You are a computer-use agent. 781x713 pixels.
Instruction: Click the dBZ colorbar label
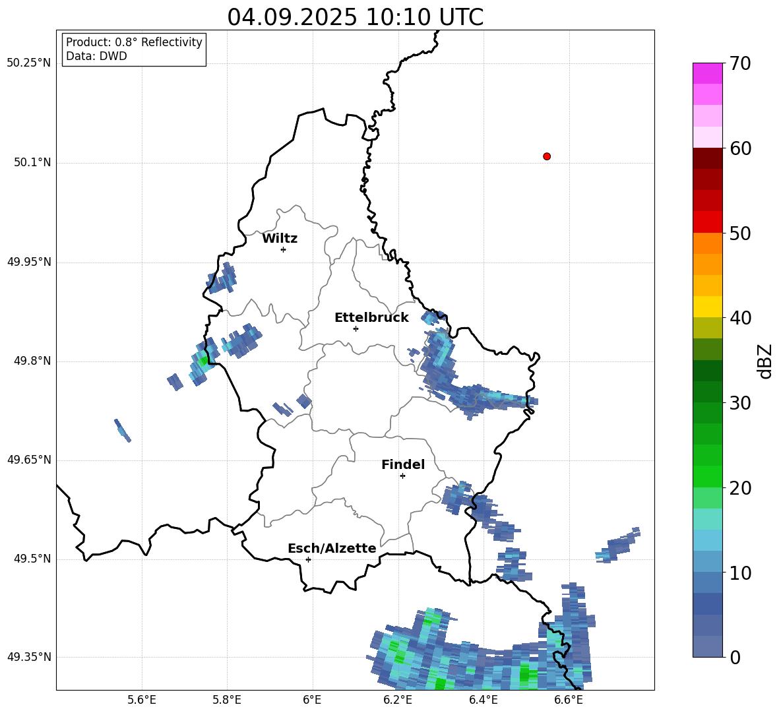[766, 361]
